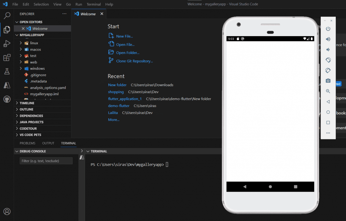Select the Run and Debug icon
This screenshot has width=346, height=221.
[7, 44]
